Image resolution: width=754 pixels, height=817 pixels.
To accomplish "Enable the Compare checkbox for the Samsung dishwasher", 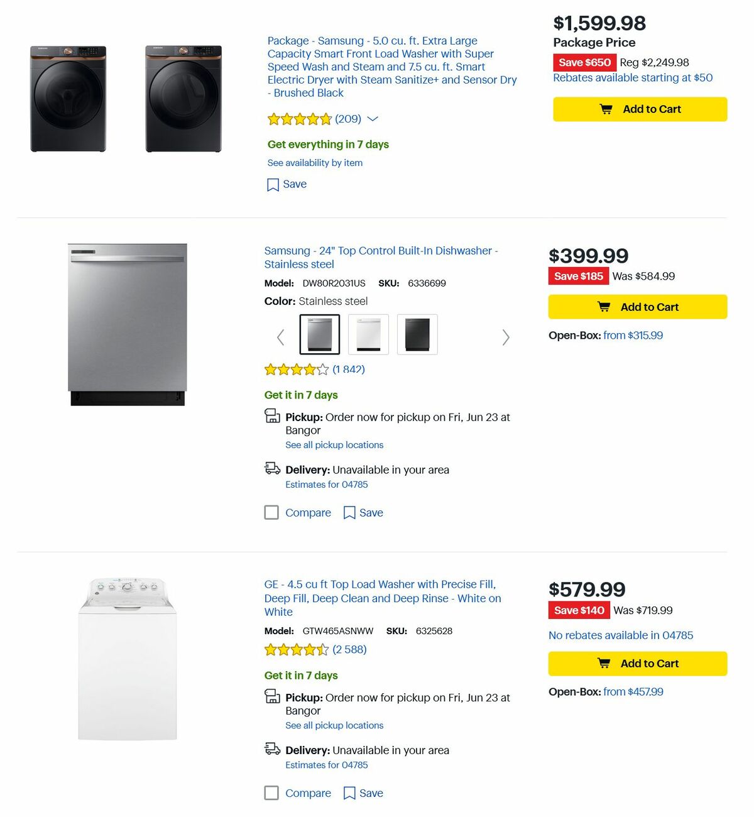I will (271, 512).
